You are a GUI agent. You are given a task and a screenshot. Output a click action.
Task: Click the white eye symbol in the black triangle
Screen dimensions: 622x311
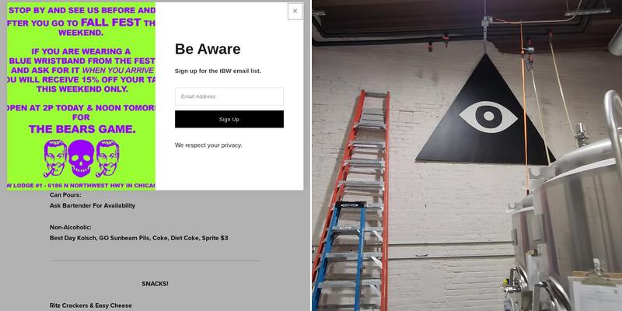tap(488, 116)
